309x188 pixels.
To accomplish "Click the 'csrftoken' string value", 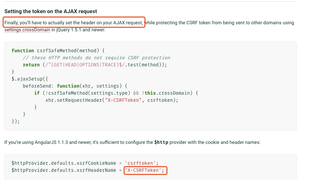I will [x=140, y=163].
